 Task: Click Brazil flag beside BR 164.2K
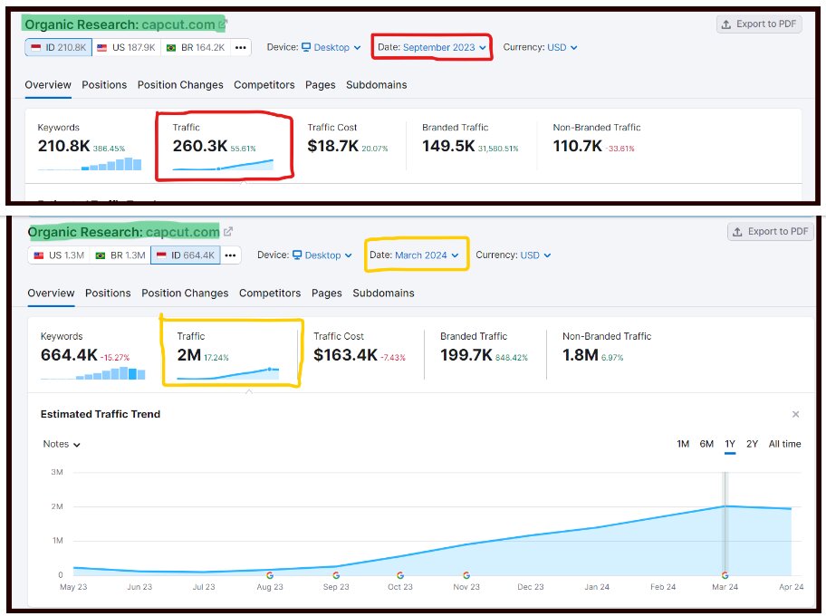coord(171,47)
